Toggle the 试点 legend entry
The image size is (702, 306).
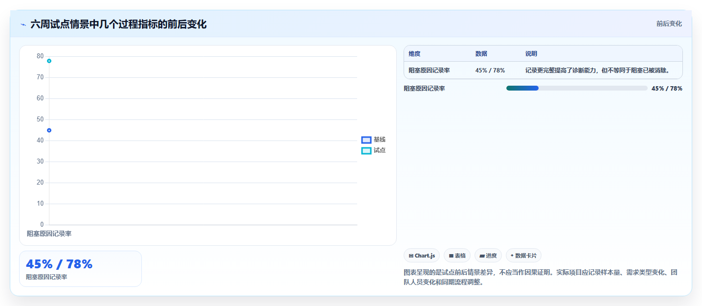tap(373, 150)
